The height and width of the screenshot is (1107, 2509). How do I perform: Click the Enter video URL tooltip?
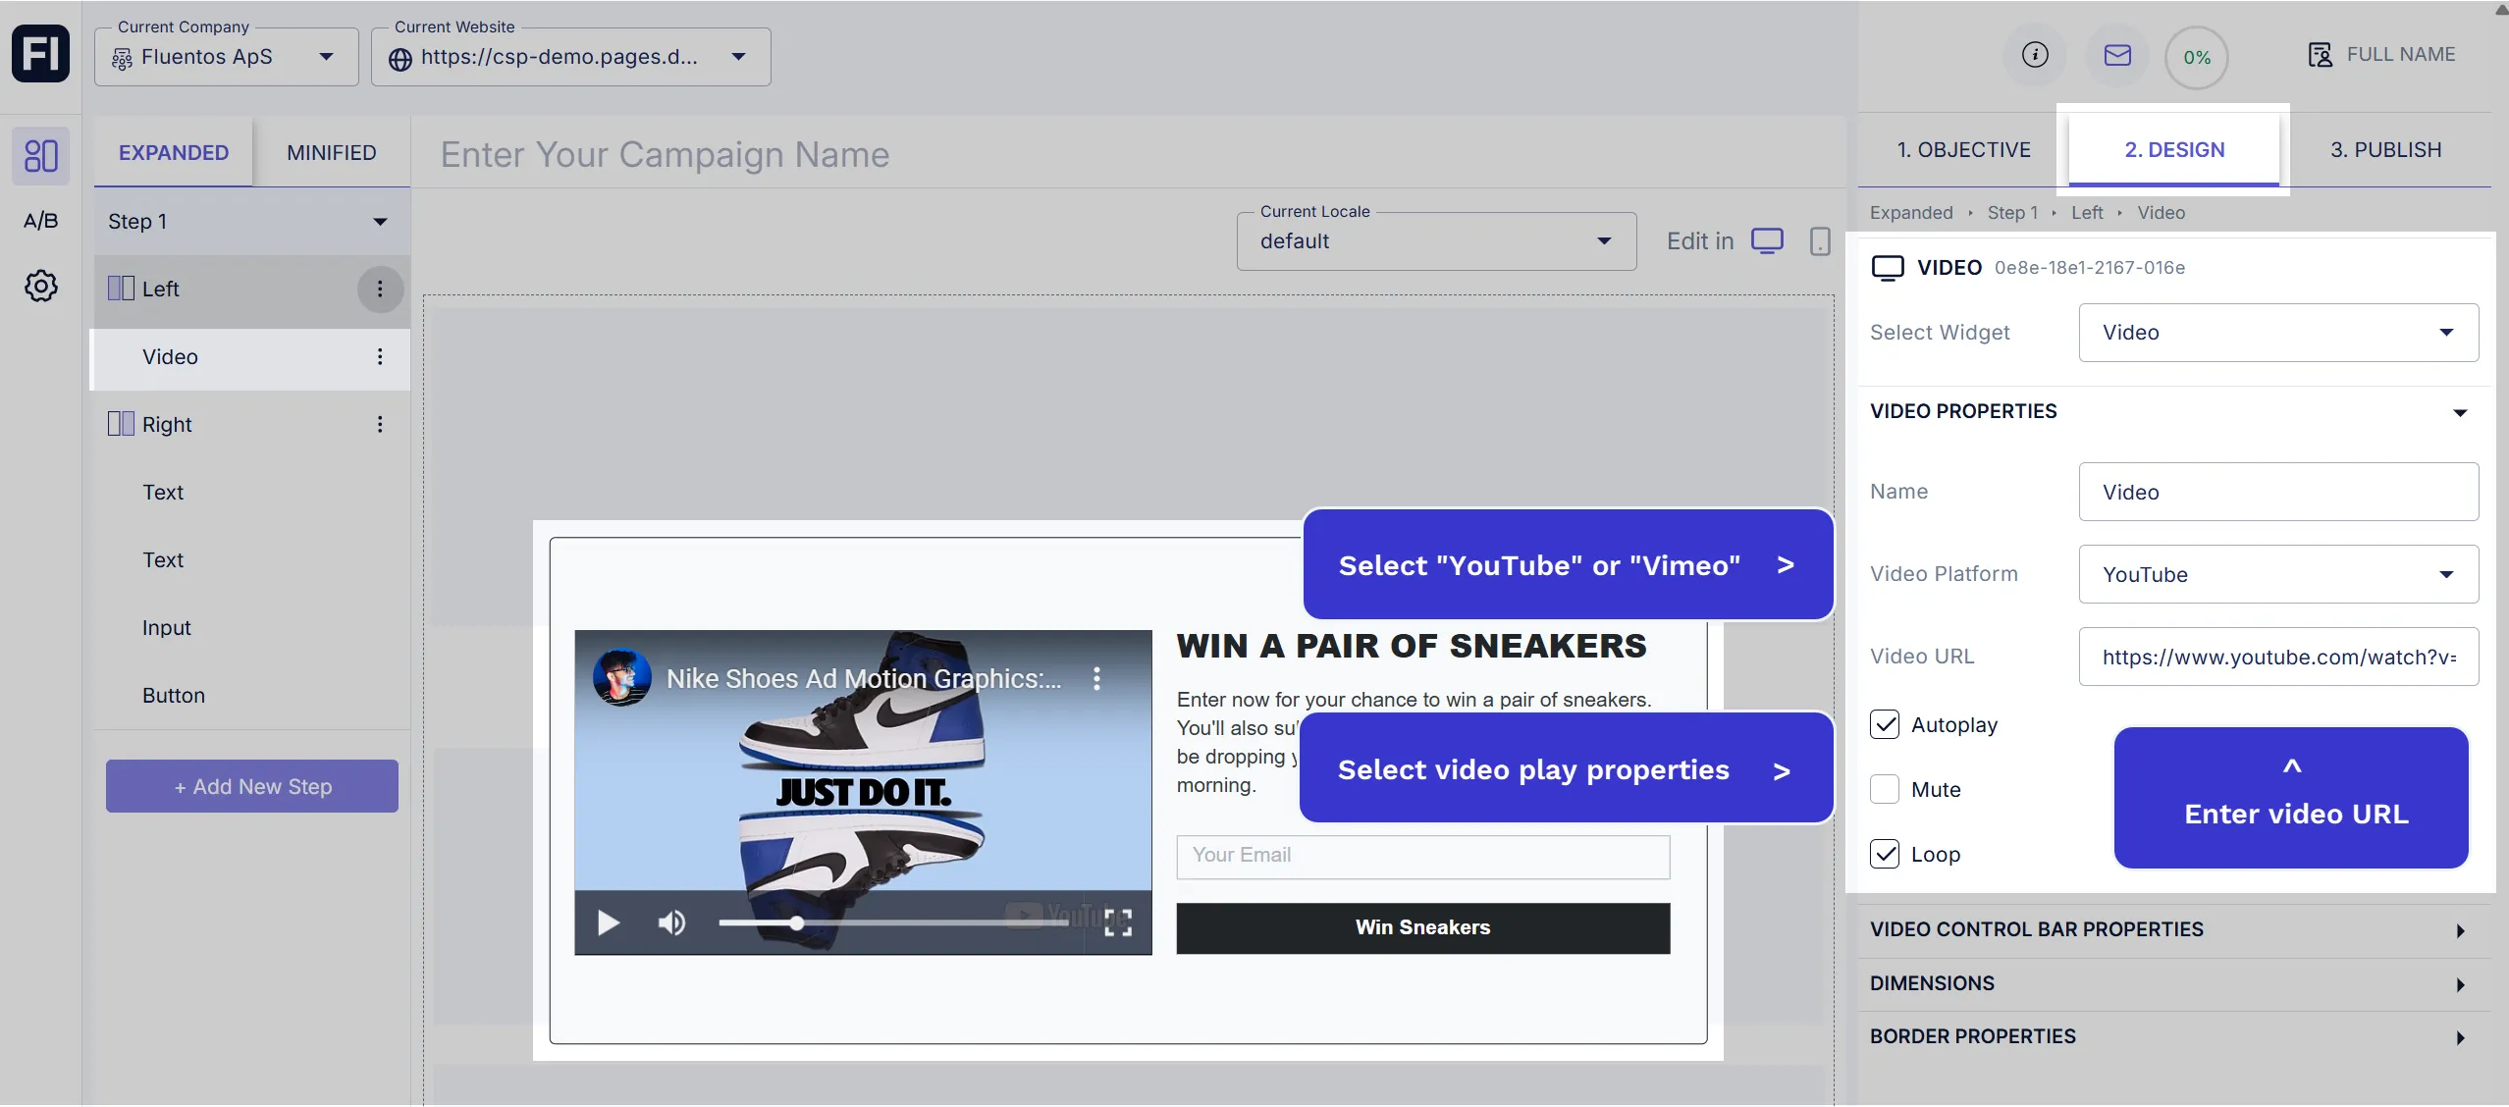(x=2291, y=797)
